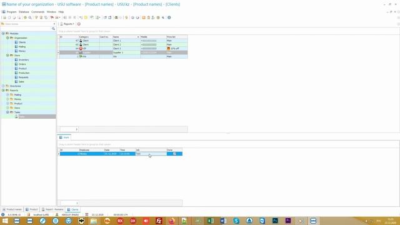
Task: Expand the Money folder under Reports
Action: [x=7, y=99]
